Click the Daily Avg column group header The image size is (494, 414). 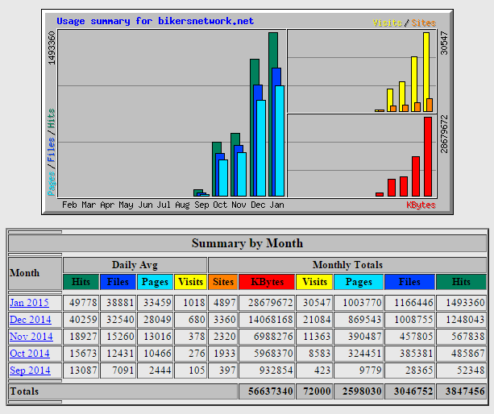[135, 265]
